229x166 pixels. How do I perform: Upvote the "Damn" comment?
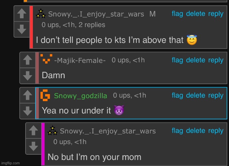[28, 60]
